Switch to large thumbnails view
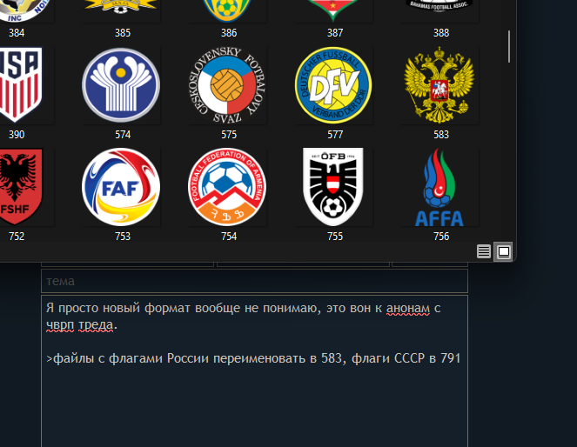The width and height of the screenshot is (577, 447). pyautogui.click(x=503, y=252)
